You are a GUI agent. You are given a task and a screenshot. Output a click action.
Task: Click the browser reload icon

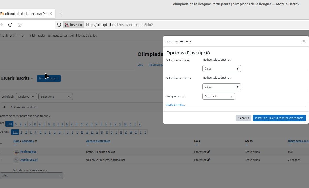10,25
